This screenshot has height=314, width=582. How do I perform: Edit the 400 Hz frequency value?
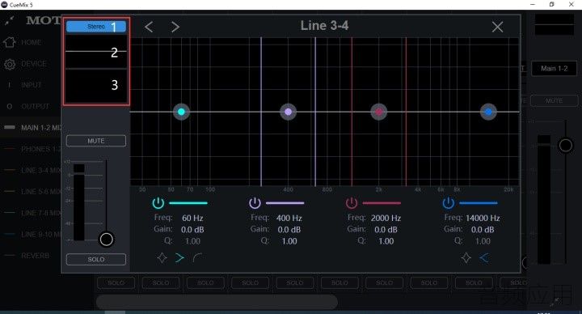289,219
